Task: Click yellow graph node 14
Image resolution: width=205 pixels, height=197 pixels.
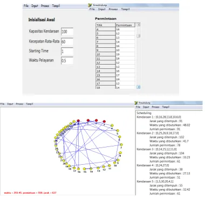Action: [91, 168]
